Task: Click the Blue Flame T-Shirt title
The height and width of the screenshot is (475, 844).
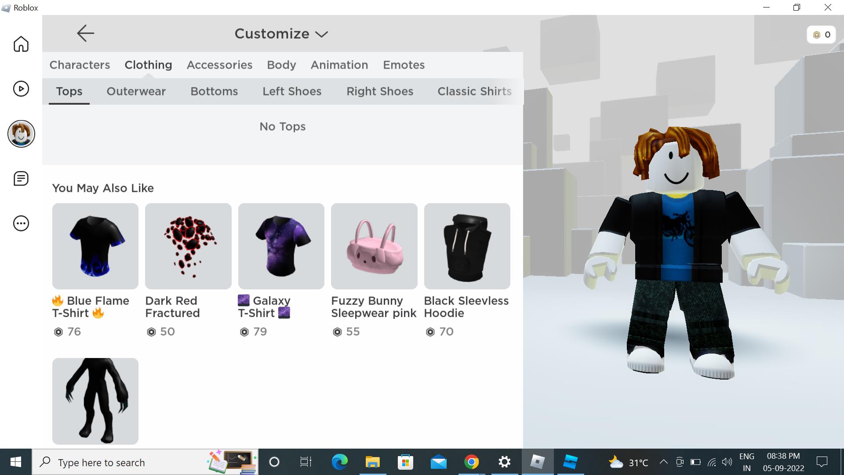Action: pyautogui.click(x=91, y=307)
